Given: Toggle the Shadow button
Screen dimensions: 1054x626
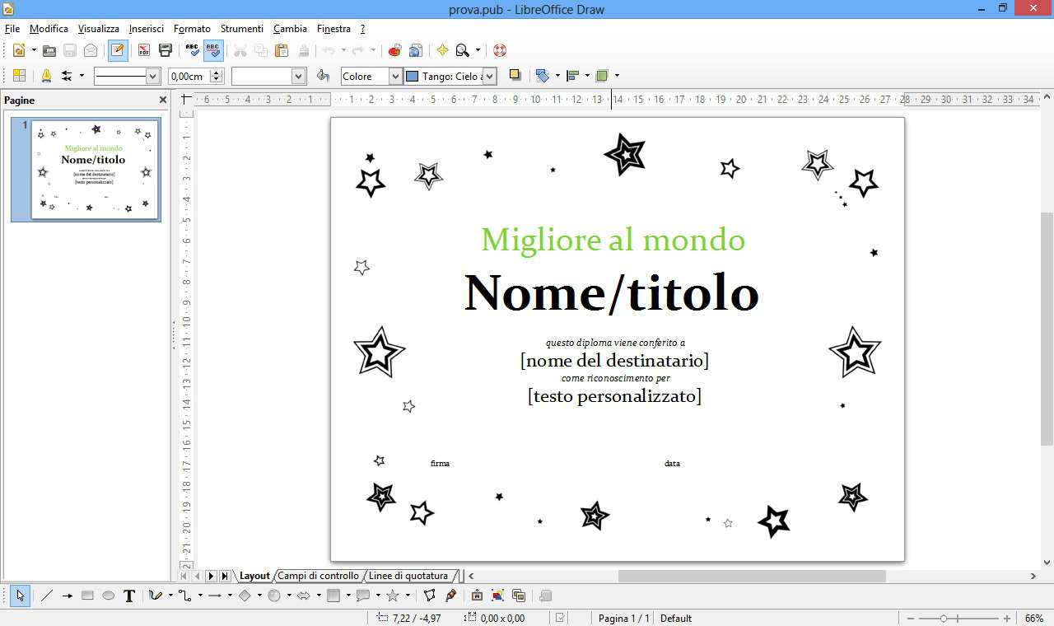Looking at the screenshot, I should 515,76.
